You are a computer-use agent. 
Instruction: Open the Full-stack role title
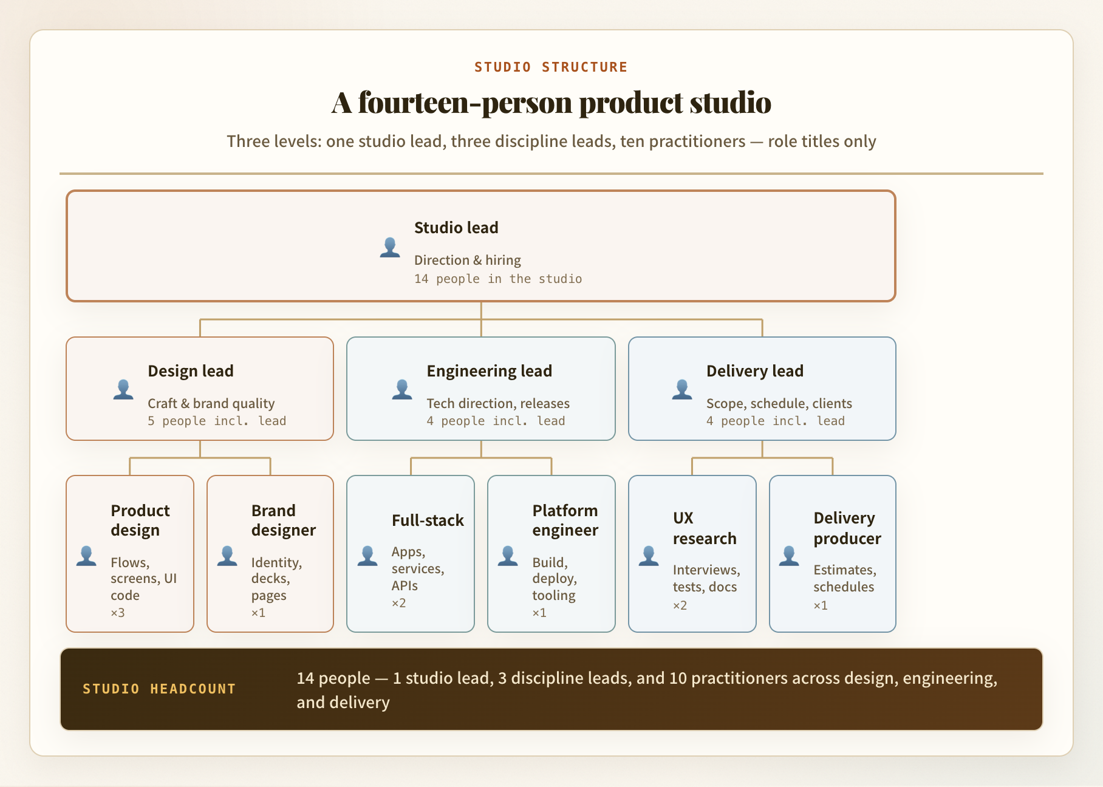(428, 520)
